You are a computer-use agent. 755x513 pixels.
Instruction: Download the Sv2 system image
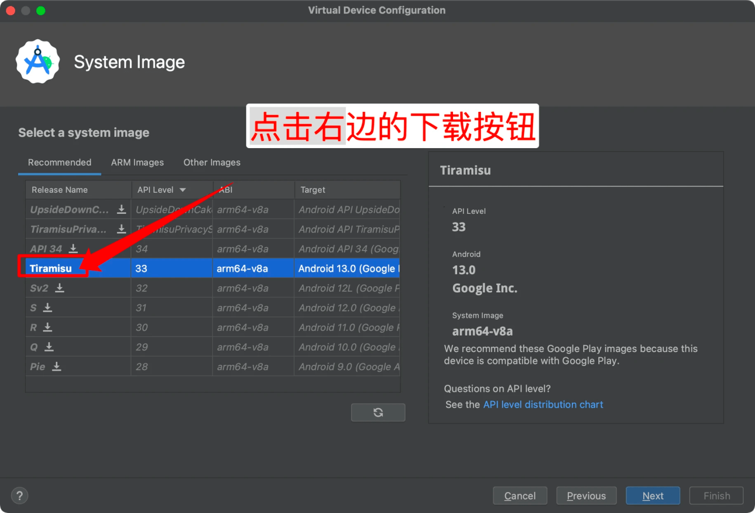click(60, 288)
